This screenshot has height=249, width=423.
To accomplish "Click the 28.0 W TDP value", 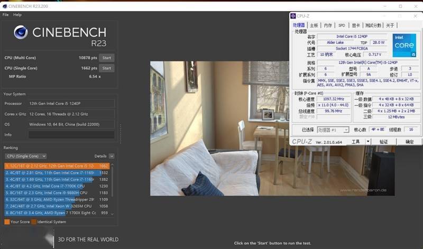I will 379,43.
